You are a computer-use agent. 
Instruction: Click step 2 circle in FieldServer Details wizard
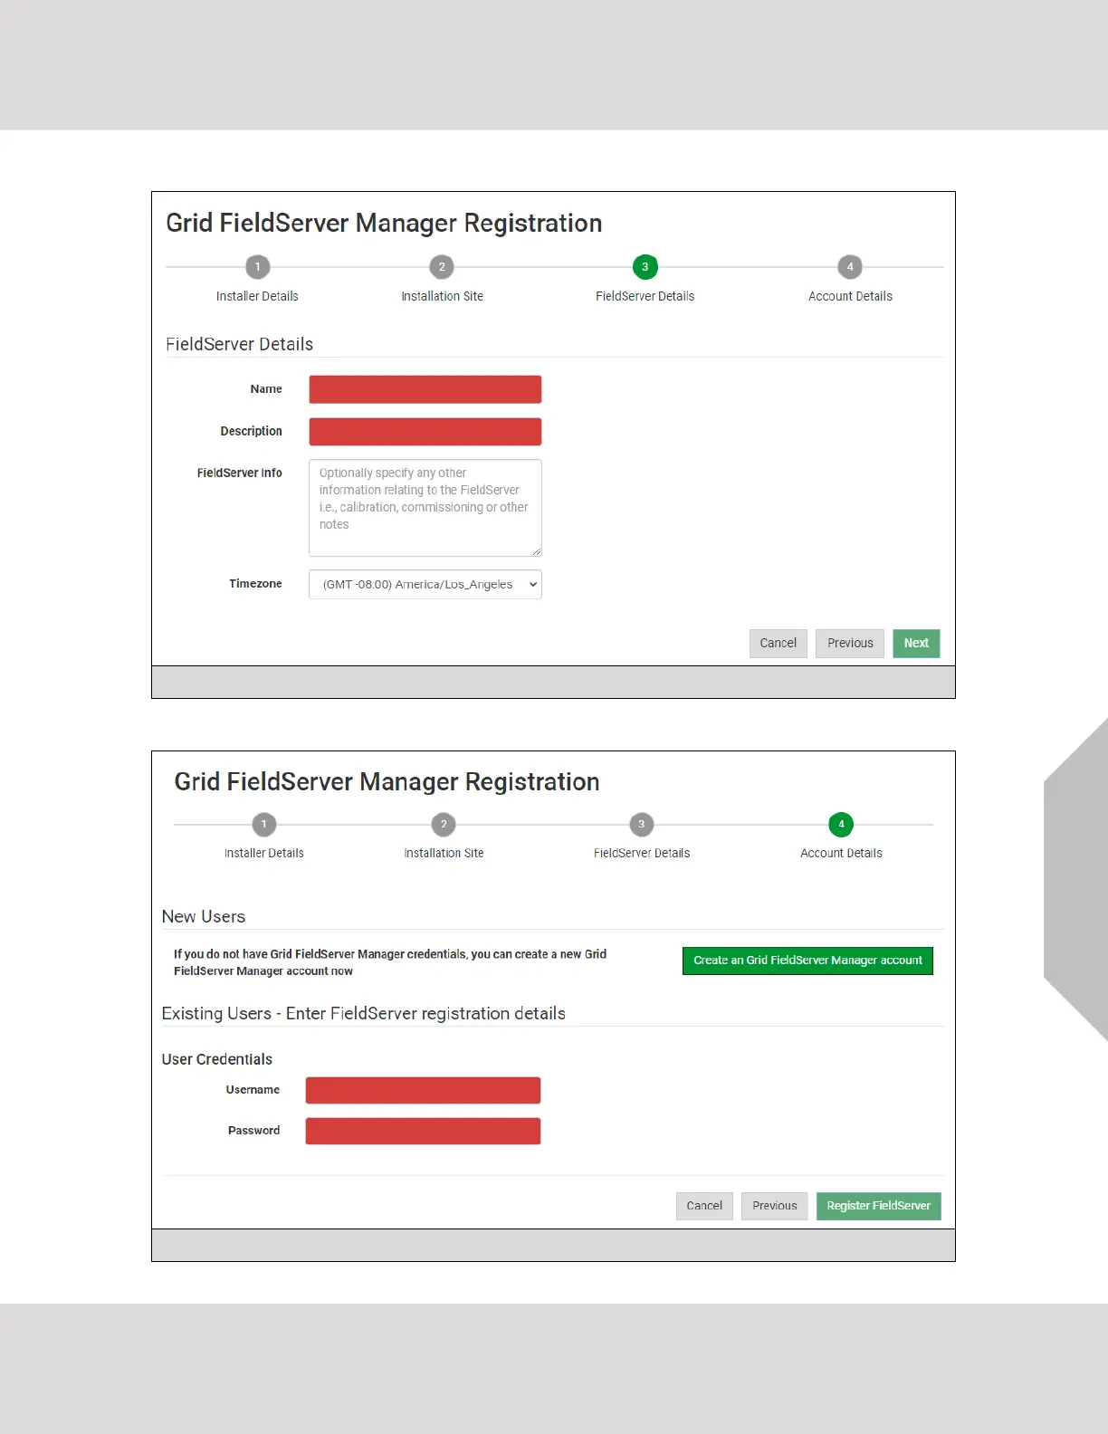[442, 267]
